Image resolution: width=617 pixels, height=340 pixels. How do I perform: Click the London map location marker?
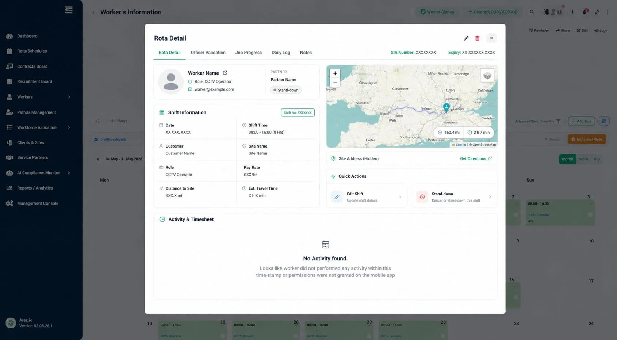pos(446,107)
